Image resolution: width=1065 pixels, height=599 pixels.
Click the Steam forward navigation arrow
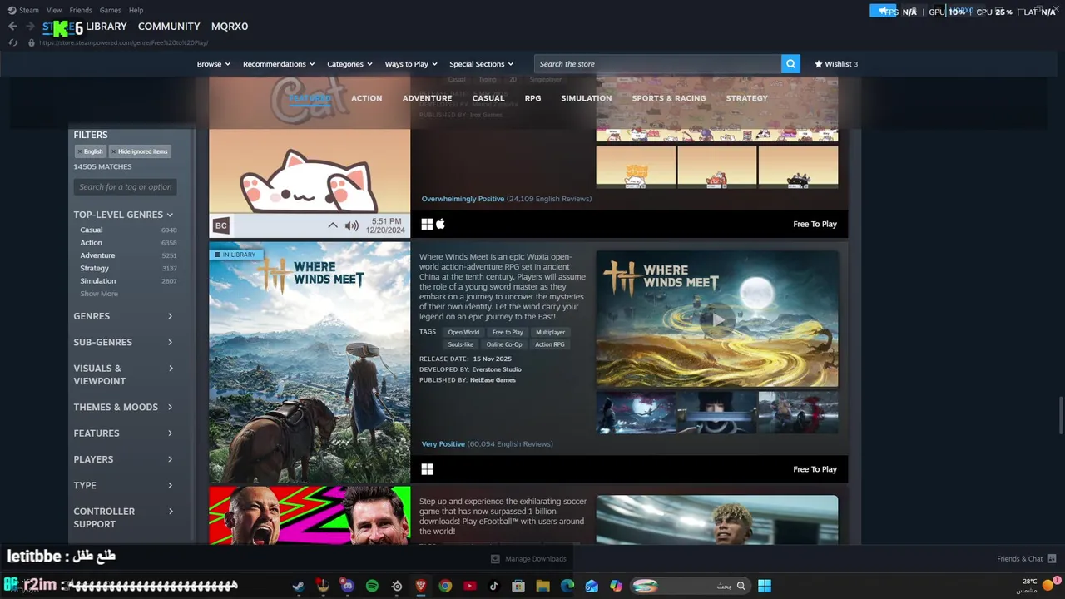tap(31, 27)
